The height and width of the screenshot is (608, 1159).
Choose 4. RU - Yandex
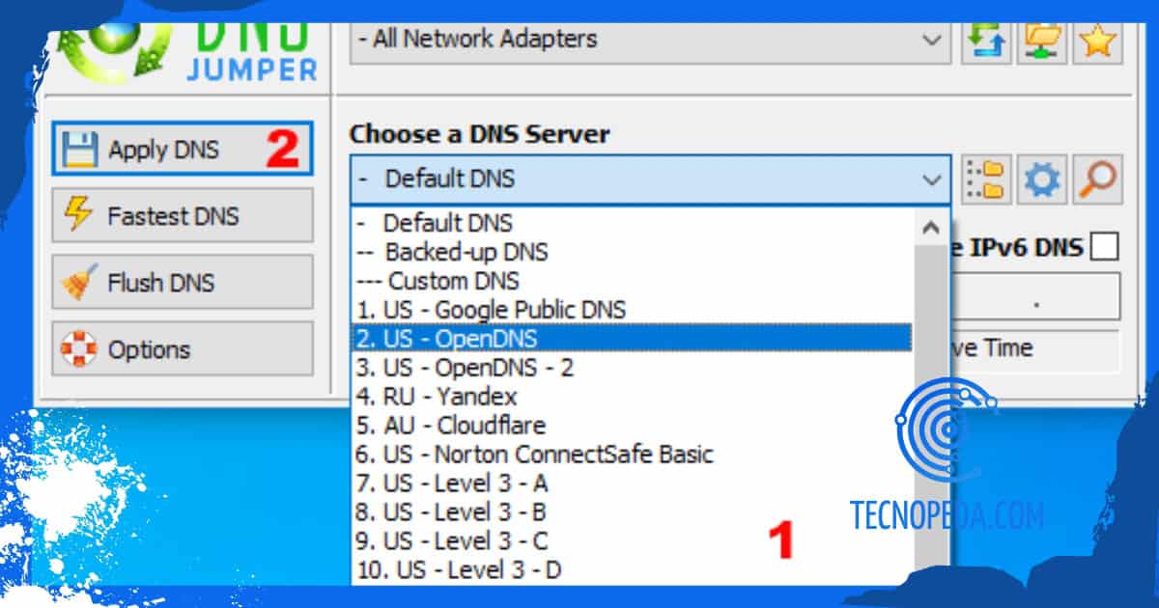coord(632,397)
